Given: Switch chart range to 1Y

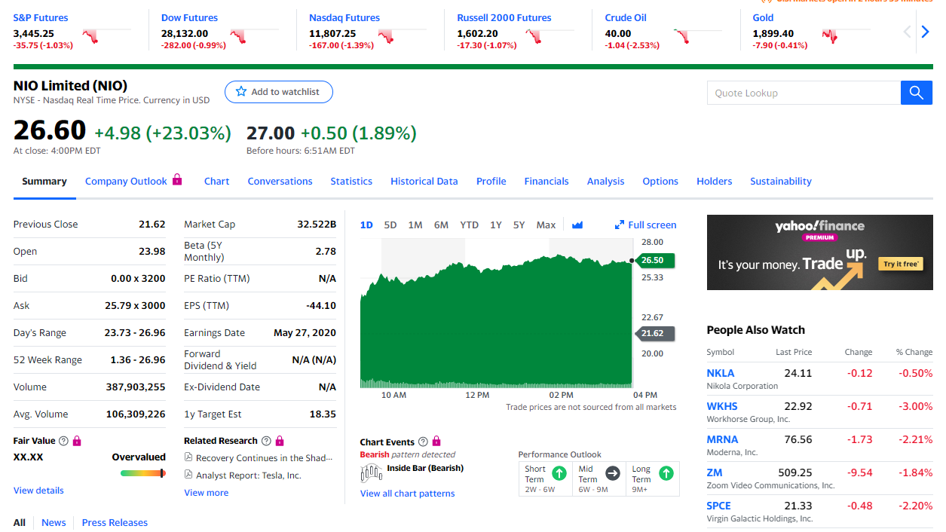Looking at the screenshot, I should click(x=495, y=225).
